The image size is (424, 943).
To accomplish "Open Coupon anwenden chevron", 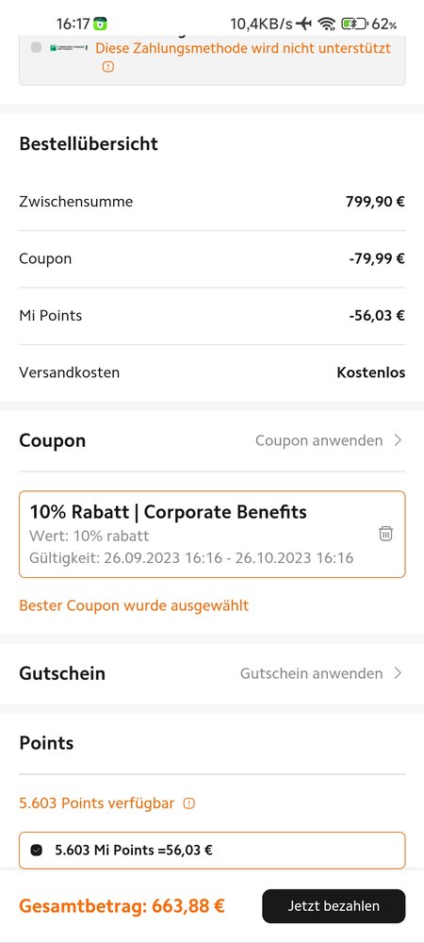I will click(397, 440).
